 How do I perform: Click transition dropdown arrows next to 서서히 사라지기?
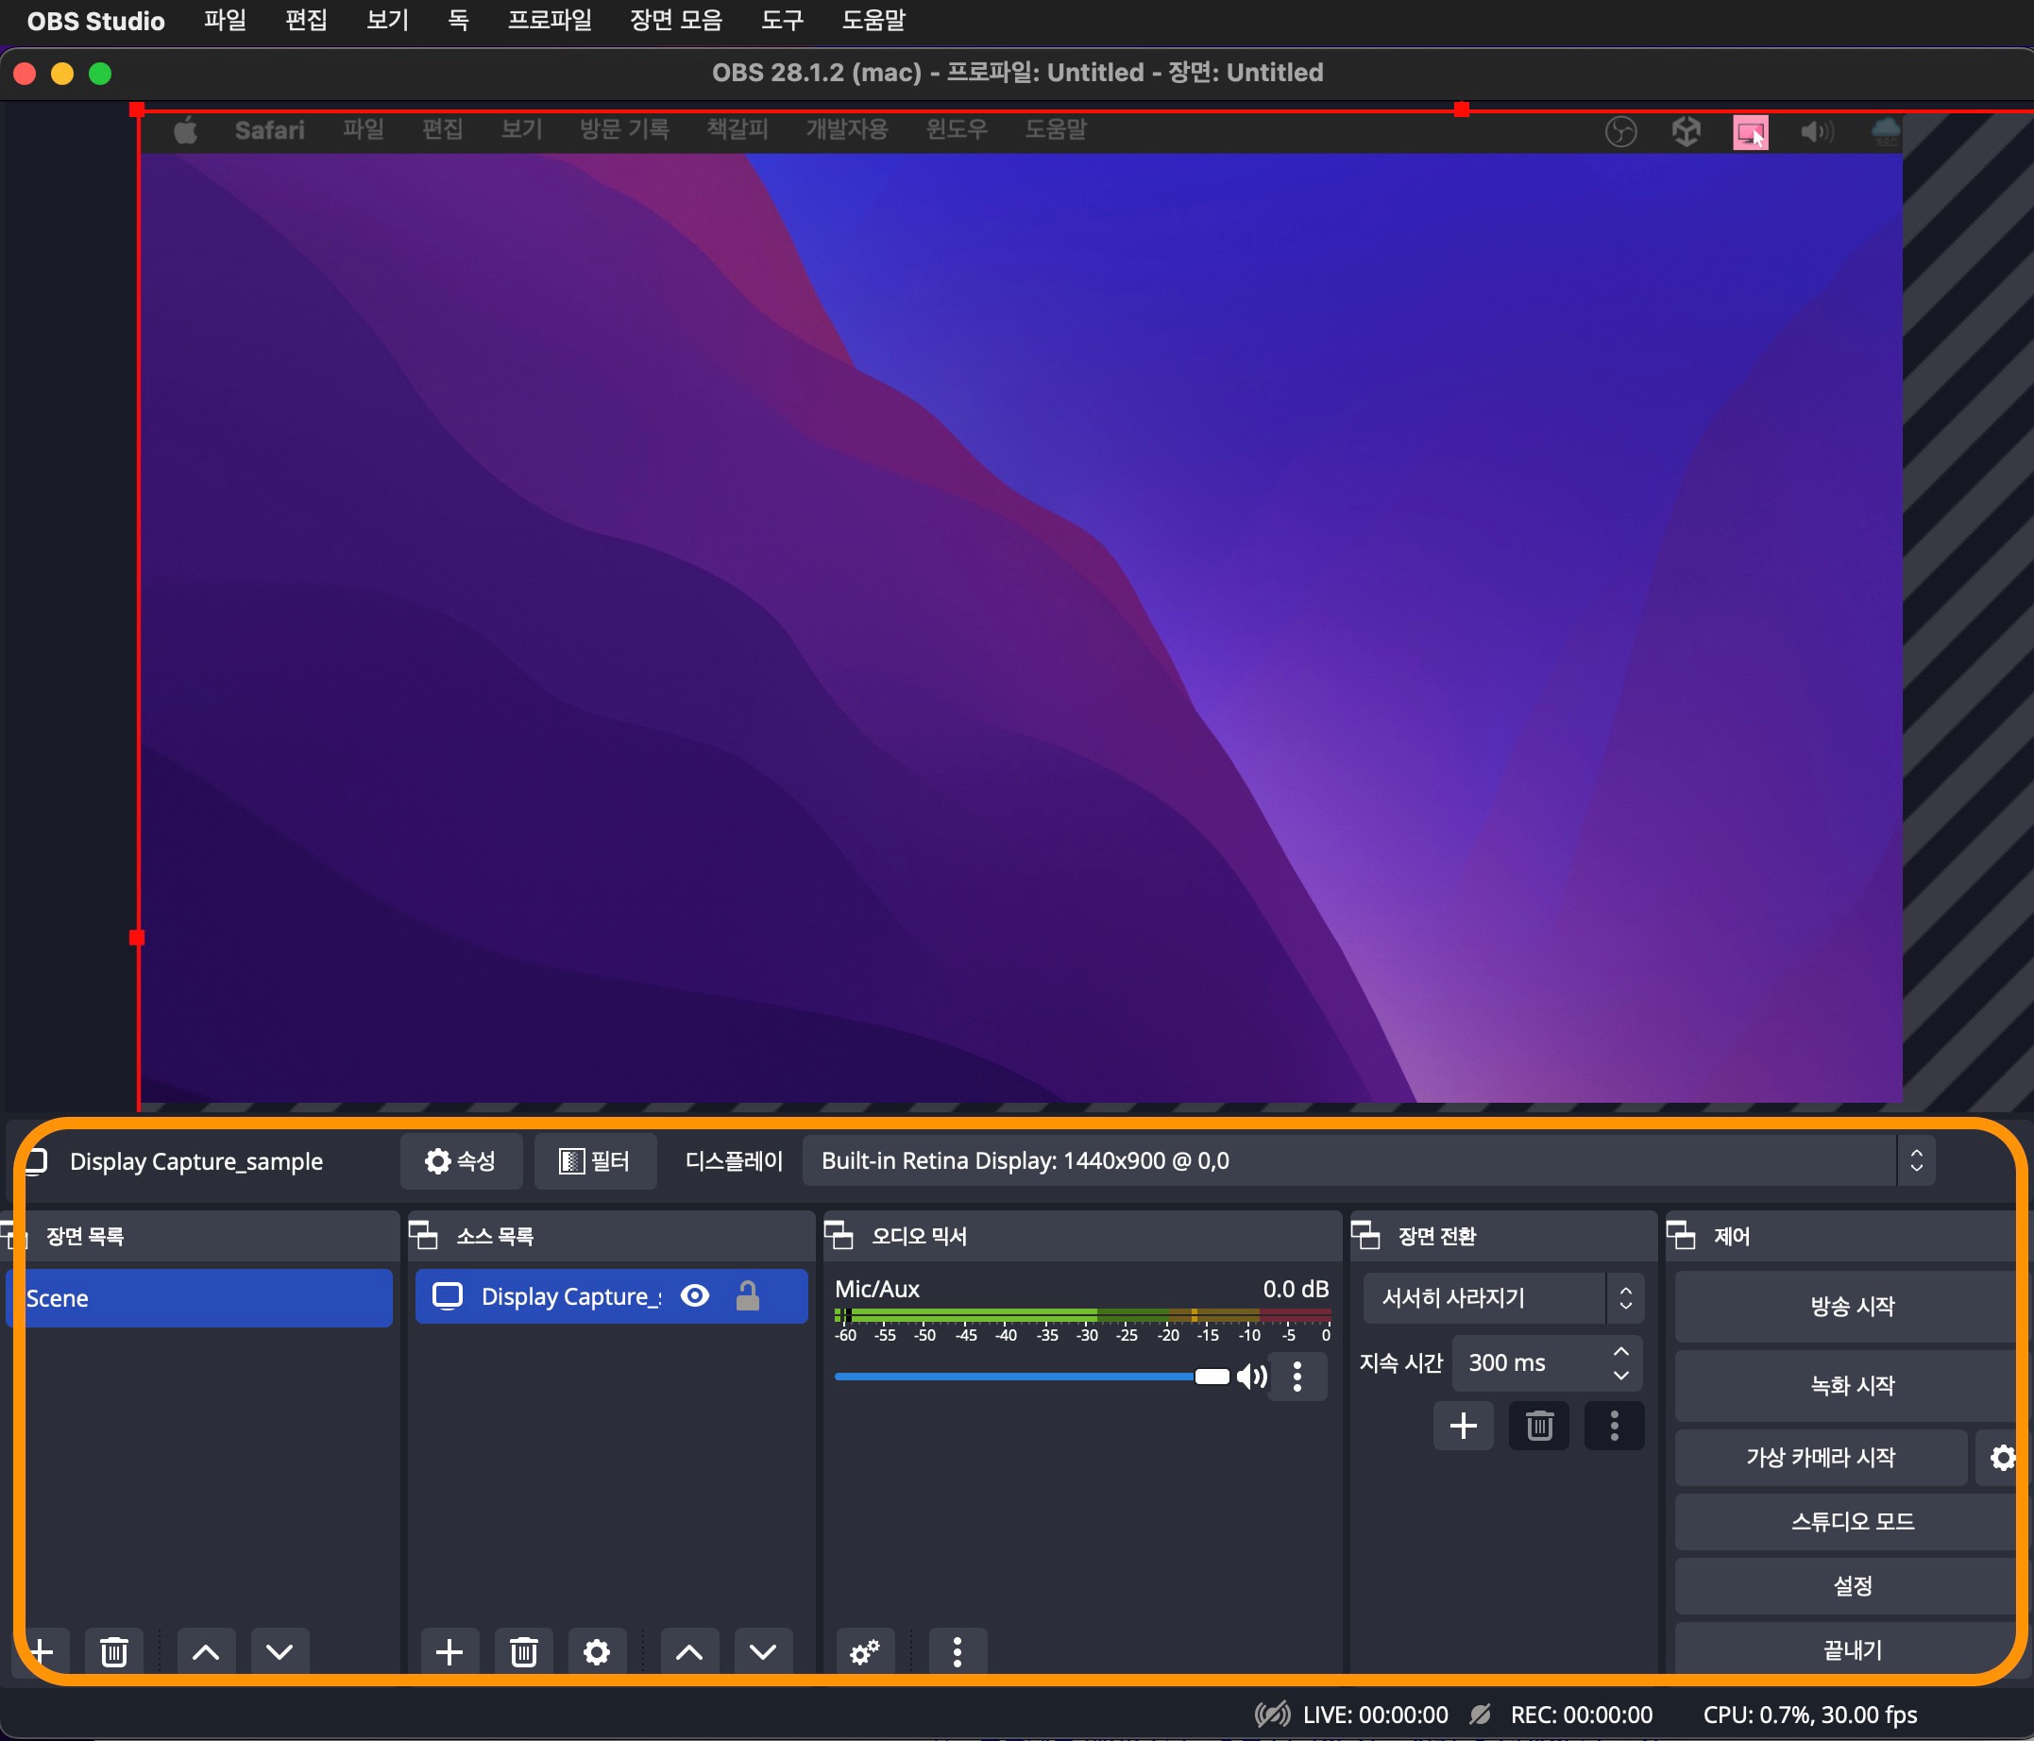(1626, 1297)
